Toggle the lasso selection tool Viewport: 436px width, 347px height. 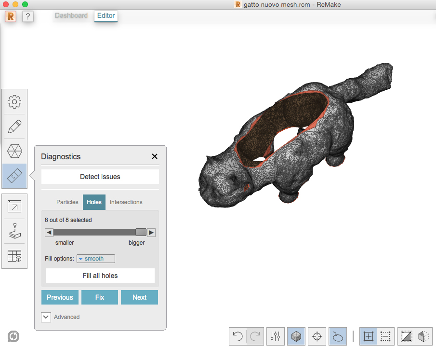tap(338, 336)
